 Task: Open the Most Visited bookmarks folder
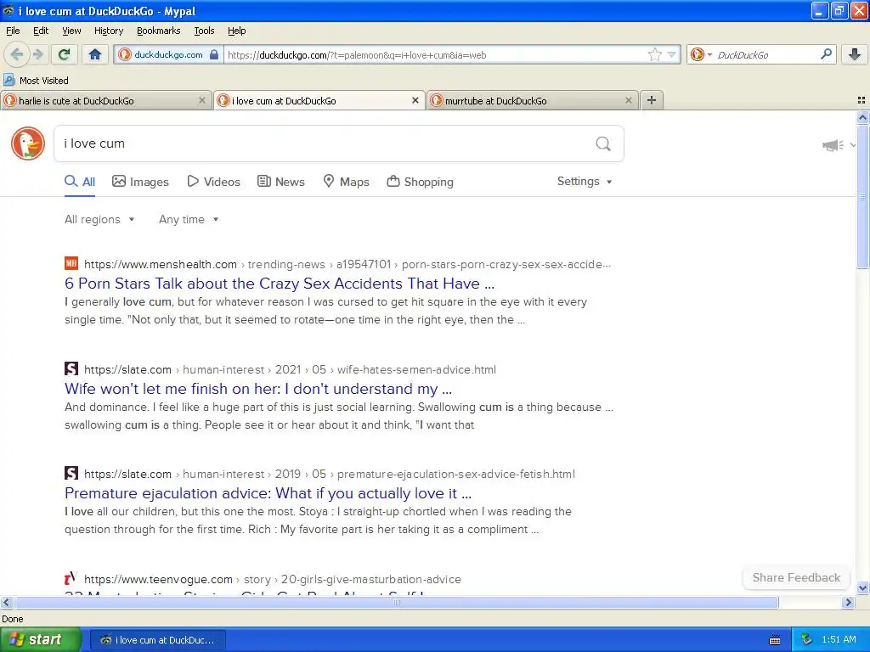click(x=36, y=81)
